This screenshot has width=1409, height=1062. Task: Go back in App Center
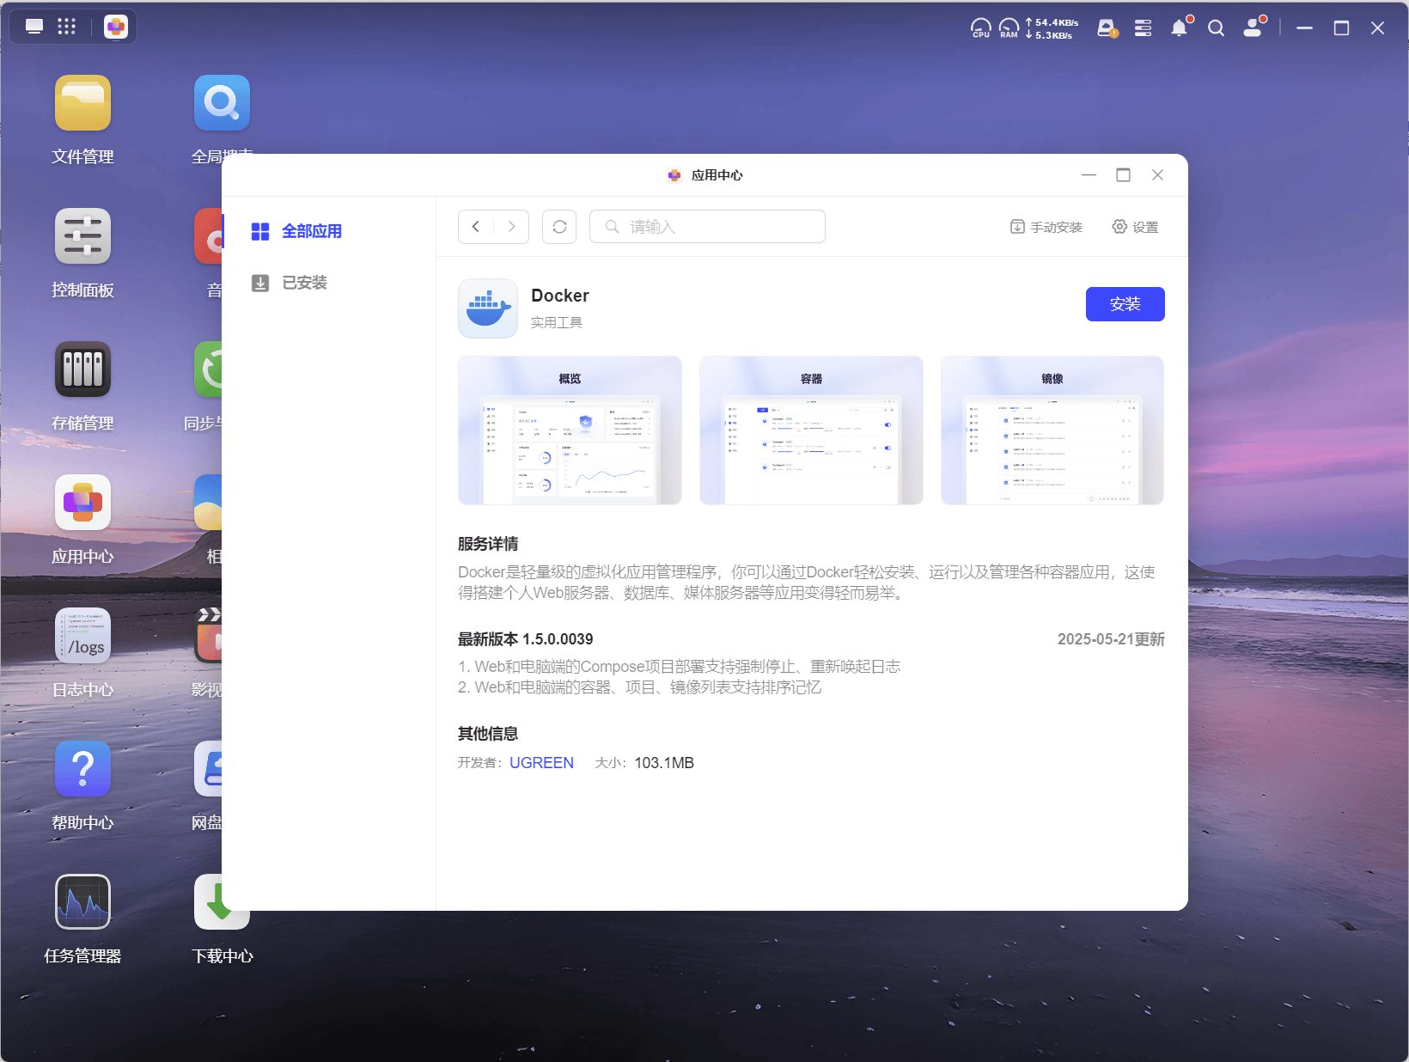coord(476,227)
